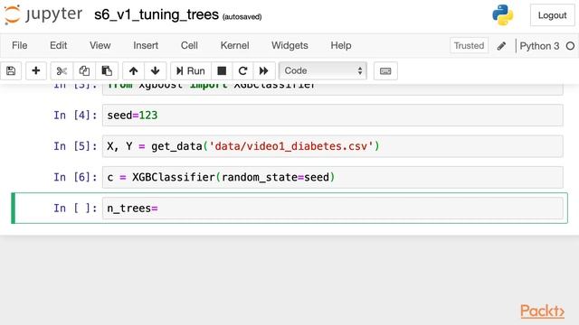The image size is (579, 325).
Task: Click the Logout button
Action: (552, 15)
